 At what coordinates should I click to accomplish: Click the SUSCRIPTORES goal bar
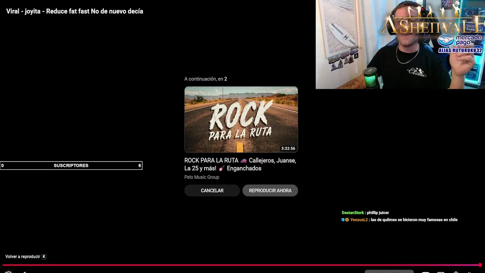(71, 165)
